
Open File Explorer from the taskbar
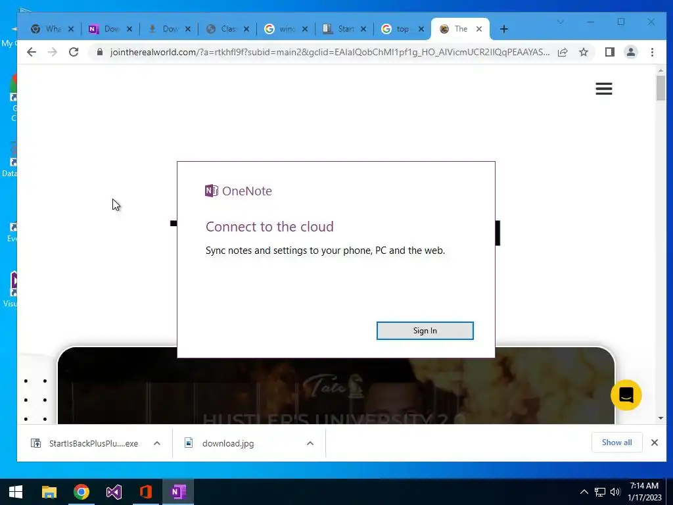pos(49,492)
